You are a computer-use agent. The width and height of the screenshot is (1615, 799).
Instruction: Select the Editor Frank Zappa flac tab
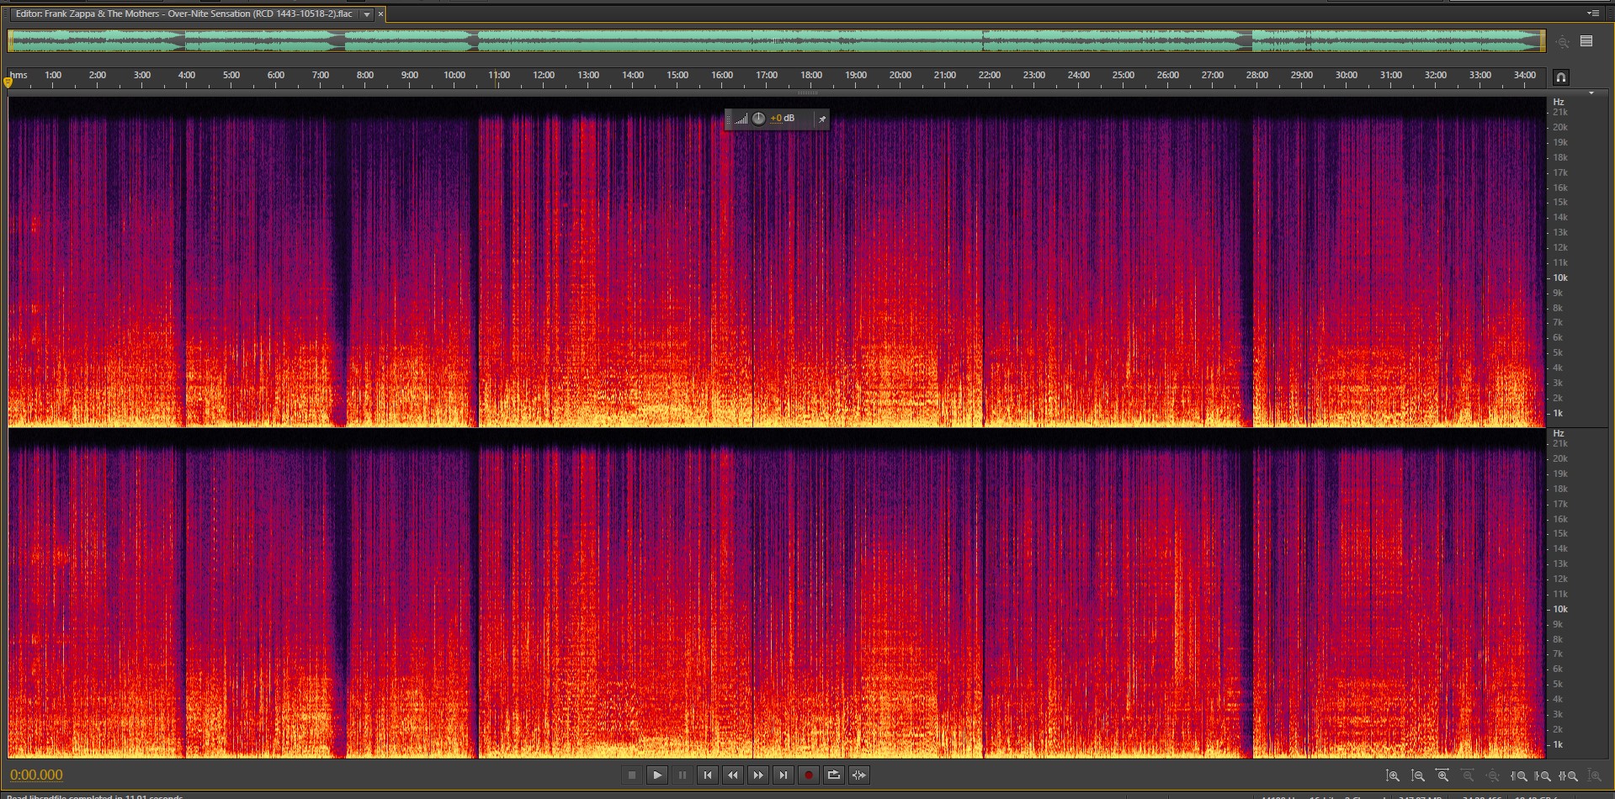click(183, 14)
